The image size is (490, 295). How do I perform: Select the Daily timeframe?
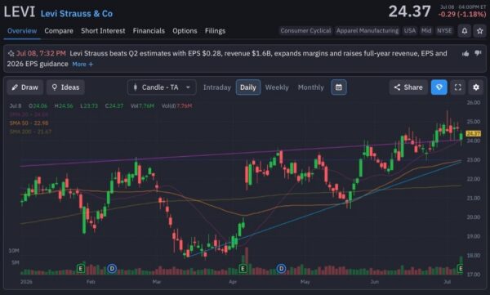click(248, 87)
